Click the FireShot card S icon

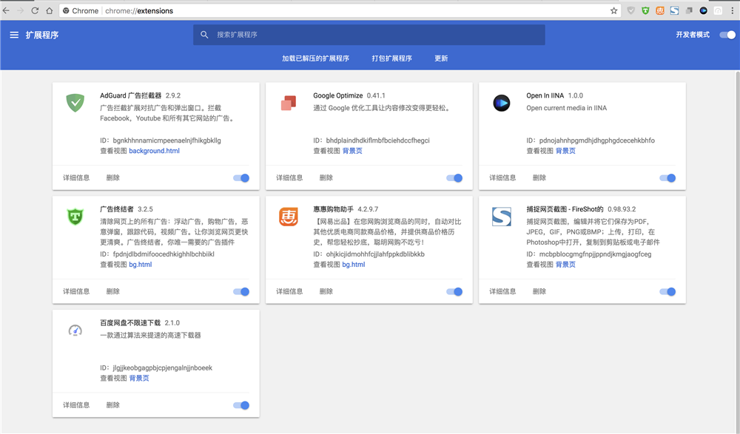502,217
